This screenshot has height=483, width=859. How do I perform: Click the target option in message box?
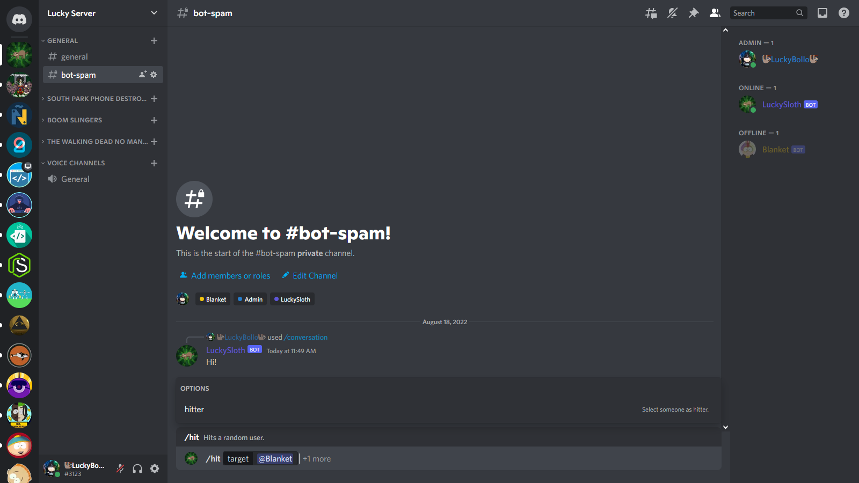pyautogui.click(x=238, y=459)
